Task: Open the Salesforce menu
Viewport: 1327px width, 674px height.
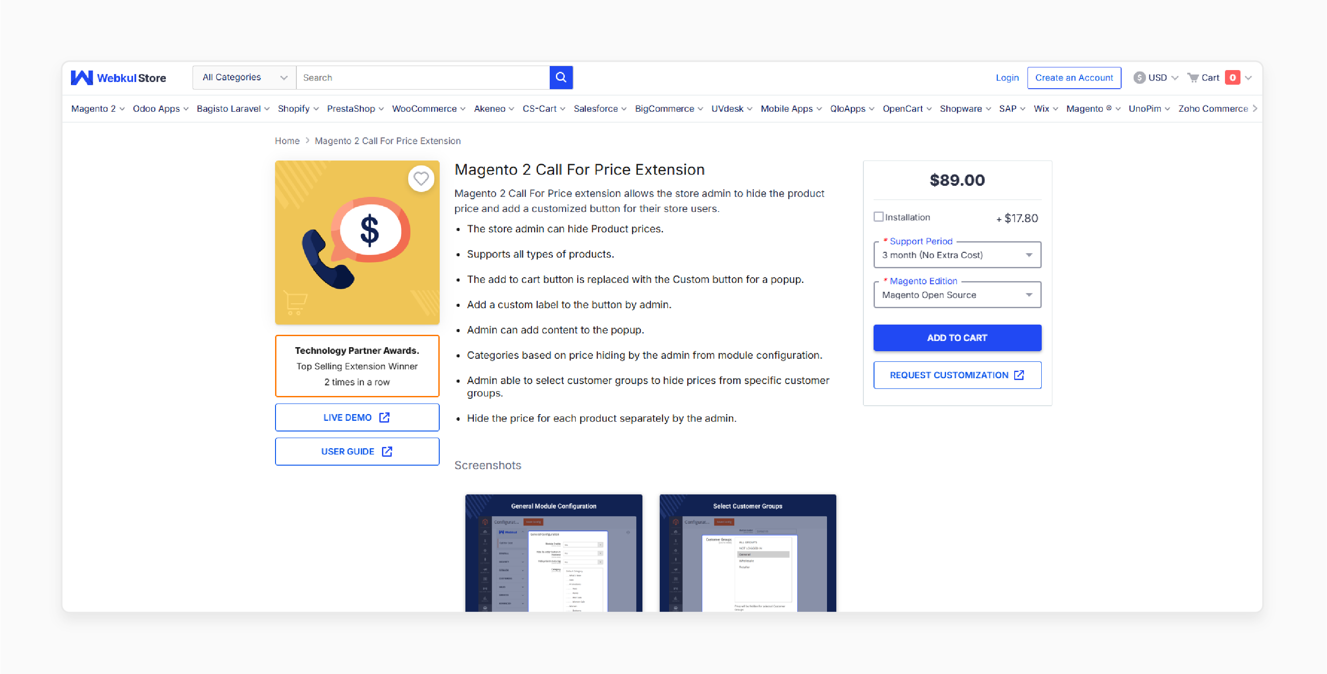Action: 600,109
